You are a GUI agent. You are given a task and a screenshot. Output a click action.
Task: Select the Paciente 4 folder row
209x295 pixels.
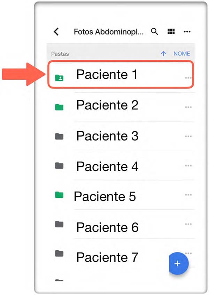[x=121, y=166]
